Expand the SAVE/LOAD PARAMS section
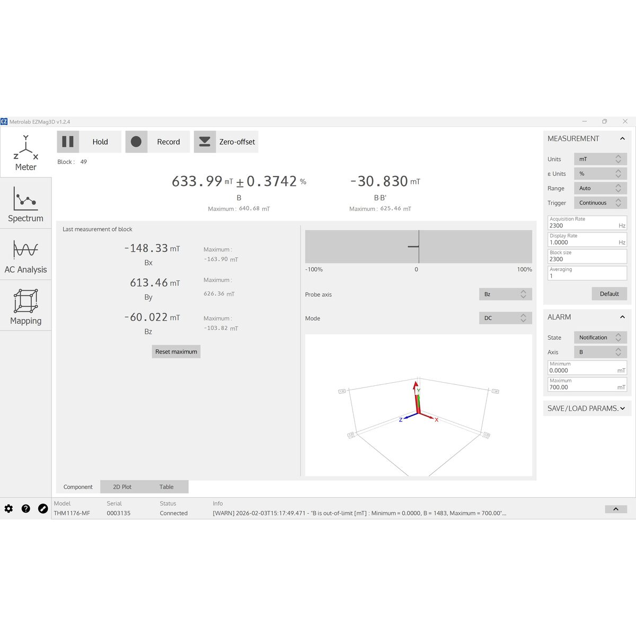 pyautogui.click(x=587, y=408)
